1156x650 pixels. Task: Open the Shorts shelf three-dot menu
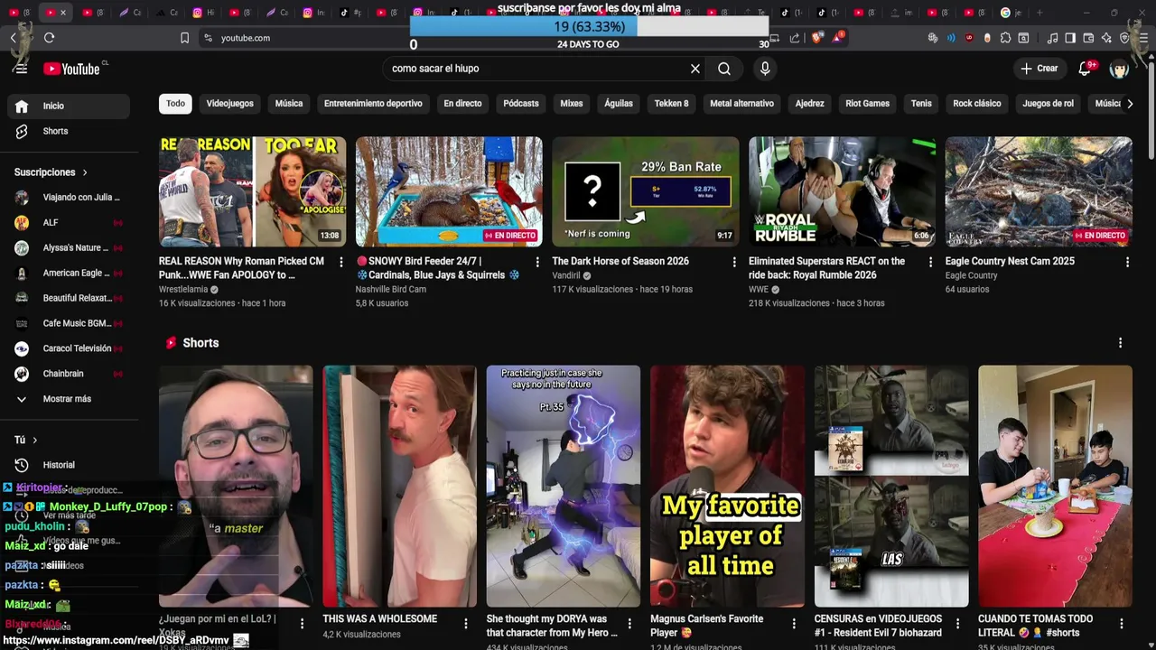1120,343
